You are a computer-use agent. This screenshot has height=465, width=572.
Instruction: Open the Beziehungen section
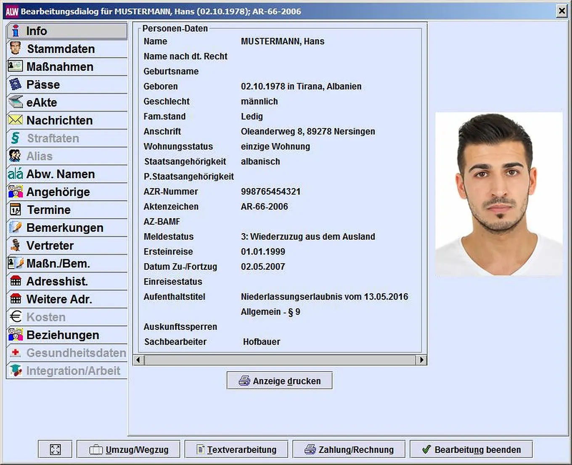[x=63, y=335]
